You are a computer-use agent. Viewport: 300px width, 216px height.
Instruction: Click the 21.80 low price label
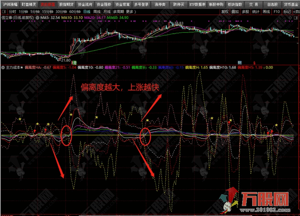pyautogui.click(x=66, y=60)
